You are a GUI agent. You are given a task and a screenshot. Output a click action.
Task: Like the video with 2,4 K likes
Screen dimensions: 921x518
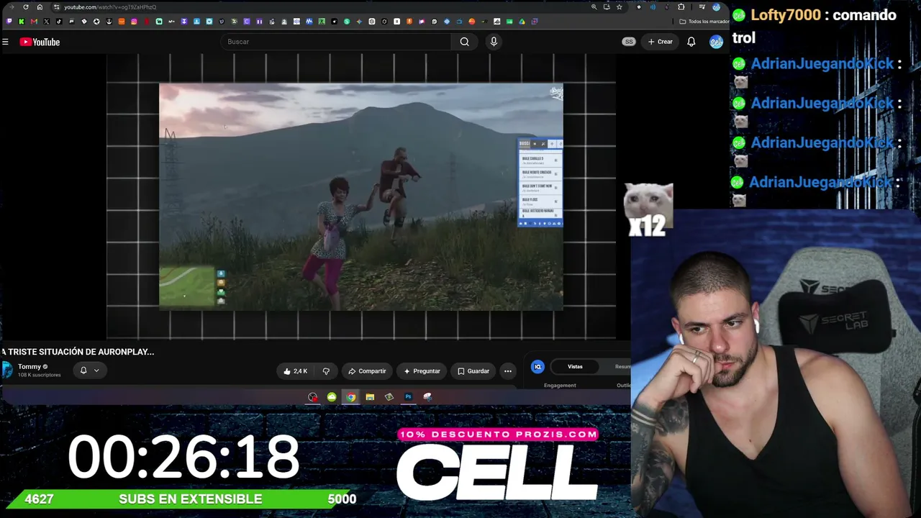point(295,371)
